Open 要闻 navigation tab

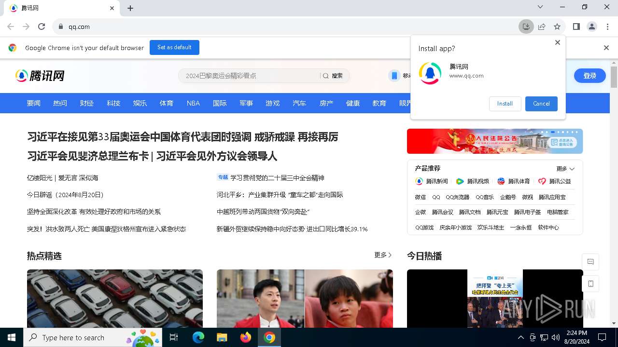[x=34, y=103]
